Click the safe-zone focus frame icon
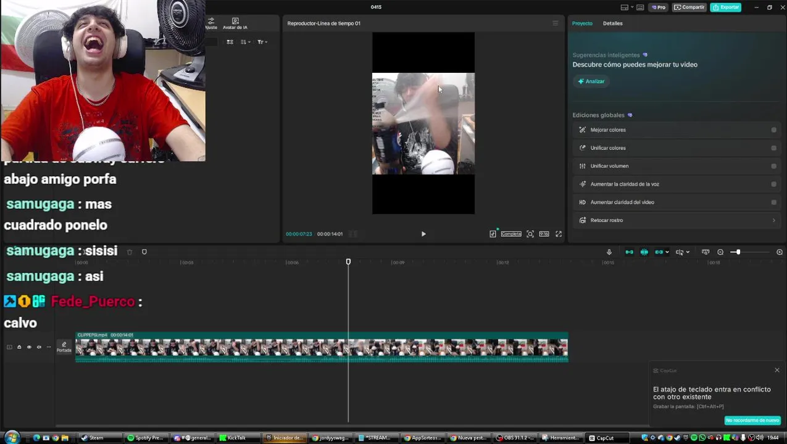This screenshot has width=787, height=444. 530,234
